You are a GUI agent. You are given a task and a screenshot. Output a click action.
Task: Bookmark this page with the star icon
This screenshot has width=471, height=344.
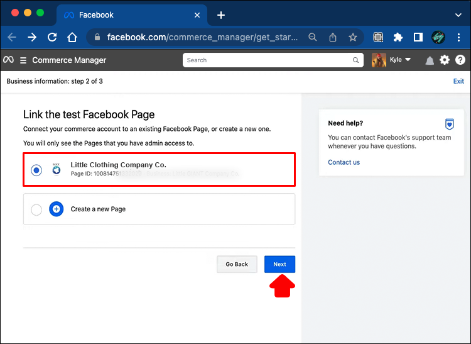click(x=353, y=37)
